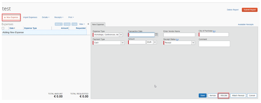Select the New Expense tab
Screen dimensions: 261x103
click(98, 24)
